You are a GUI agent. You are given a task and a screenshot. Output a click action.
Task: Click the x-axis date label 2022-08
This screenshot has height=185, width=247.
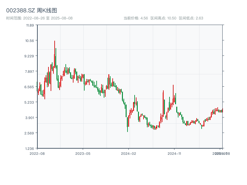pyautogui.click(x=37, y=154)
